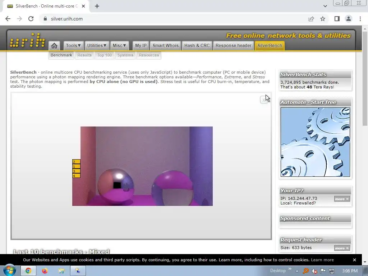Show hidden system tray icons
Image resolution: width=368 pixels, height=276 pixels.
pos(297,271)
